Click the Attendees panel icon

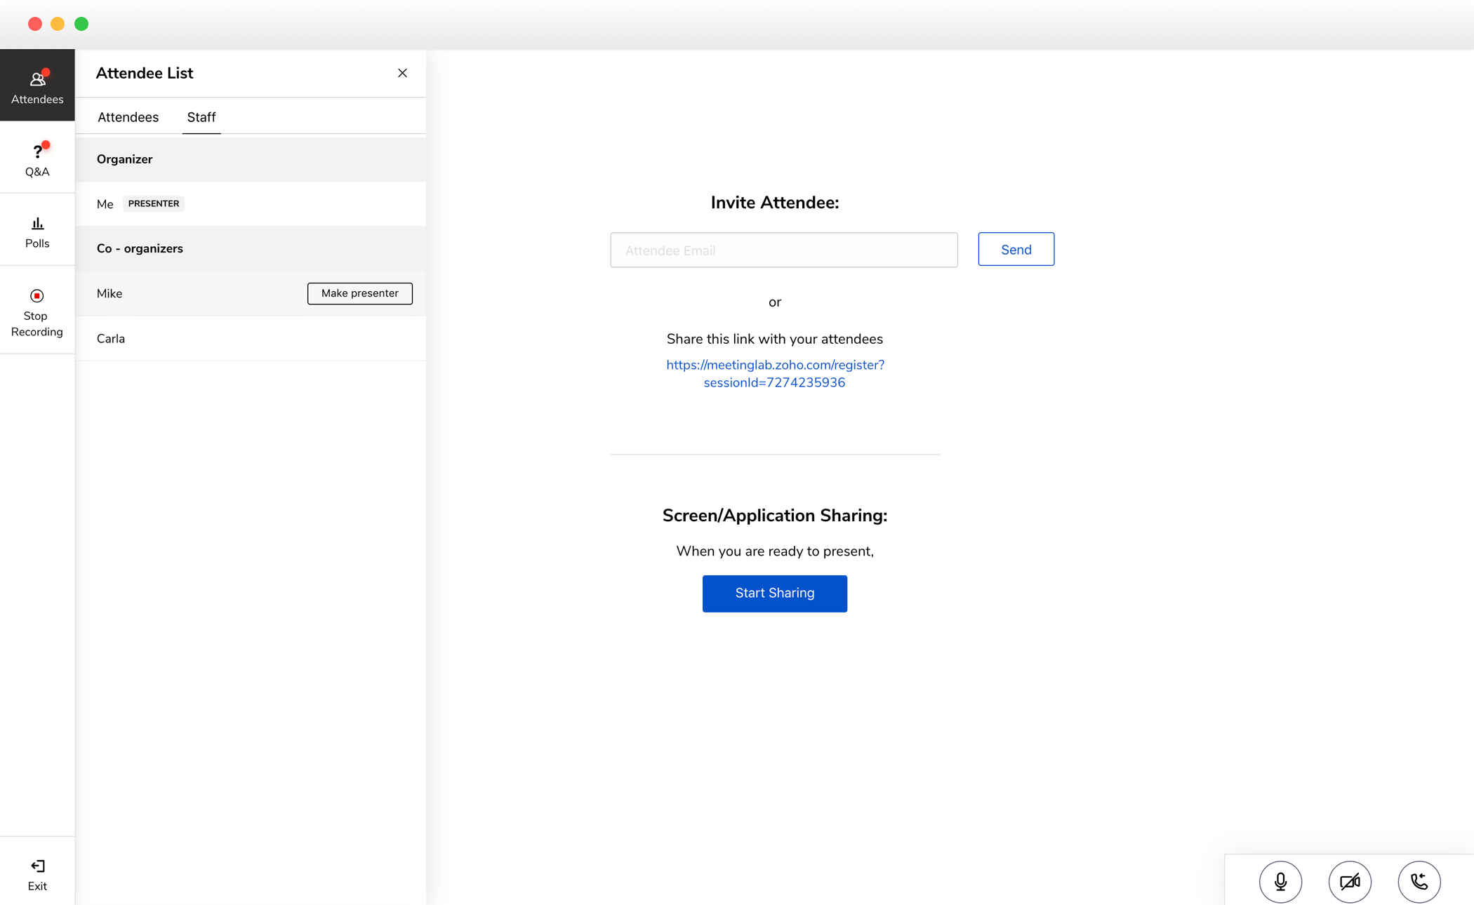(36, 84)
